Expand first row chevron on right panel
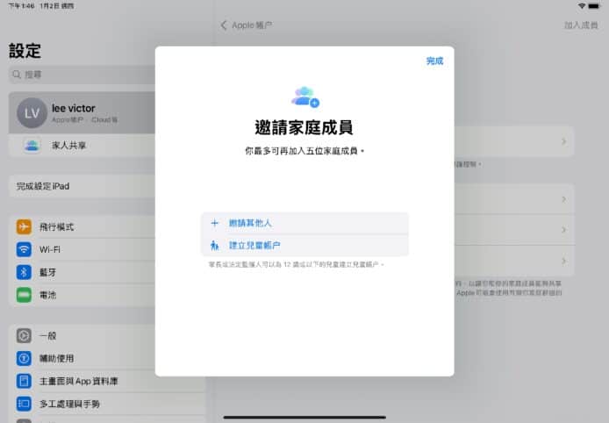Screen dimensions: 609x423 pos(562,140)
